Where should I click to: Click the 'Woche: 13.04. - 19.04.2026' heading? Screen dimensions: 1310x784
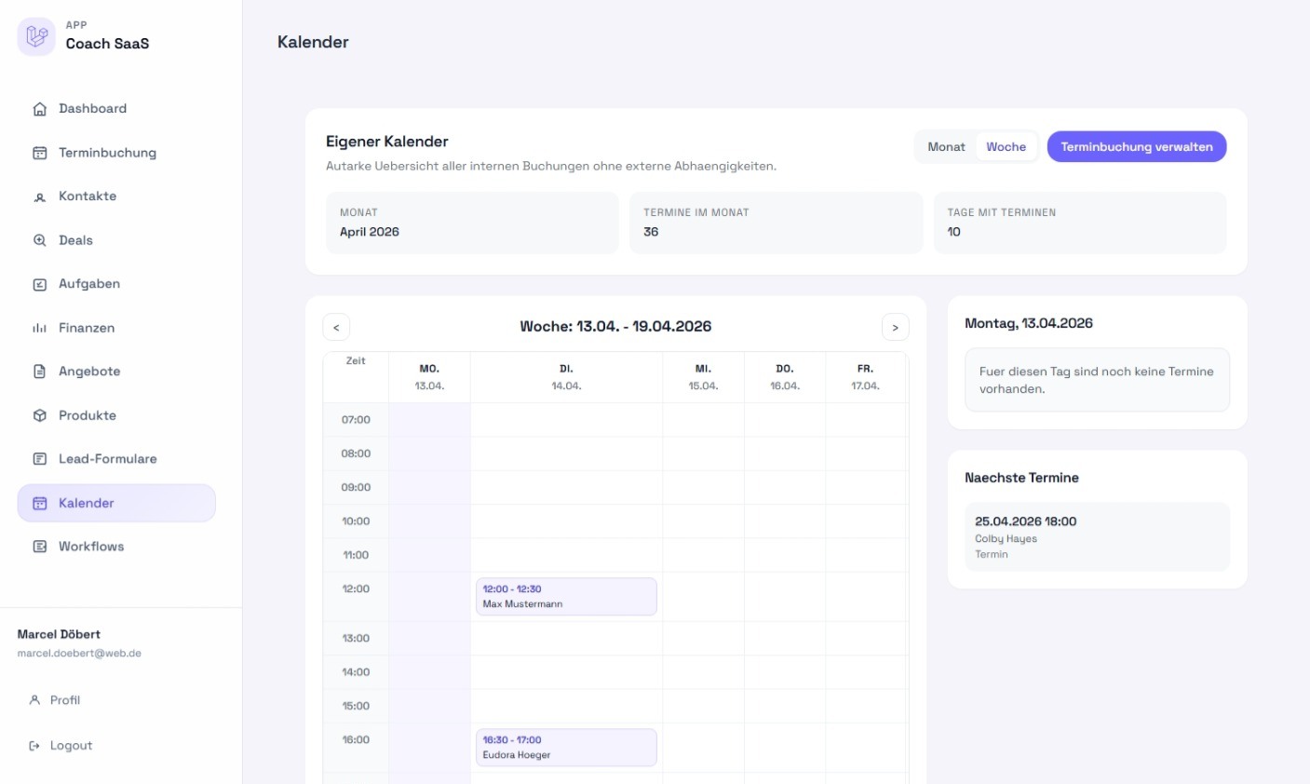coord(615,327)
